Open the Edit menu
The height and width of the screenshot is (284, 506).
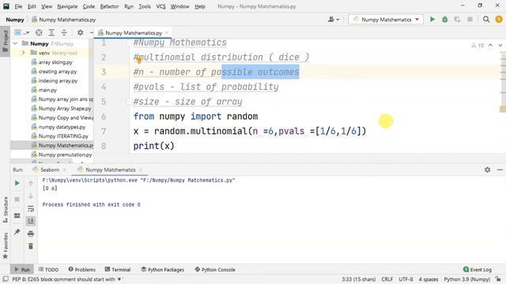[32, 6]
